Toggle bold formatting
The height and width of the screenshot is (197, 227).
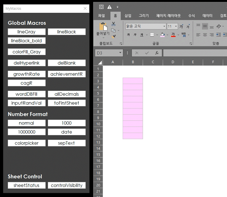tap(129, 35)
